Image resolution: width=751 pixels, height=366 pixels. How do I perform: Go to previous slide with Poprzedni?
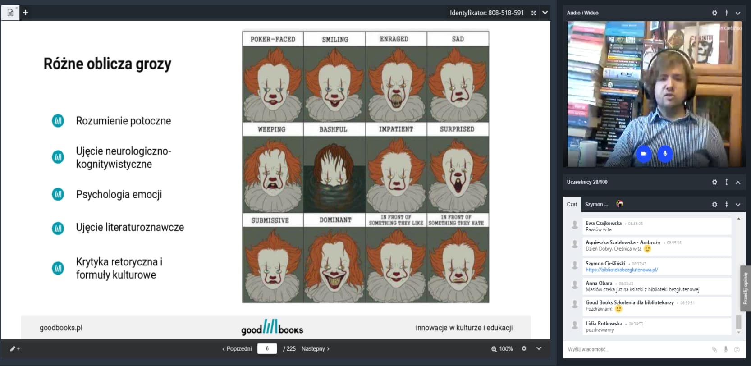[237, 348]
